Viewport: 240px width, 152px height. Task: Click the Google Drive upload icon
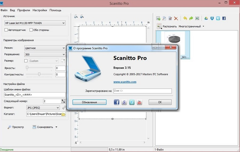206,18
